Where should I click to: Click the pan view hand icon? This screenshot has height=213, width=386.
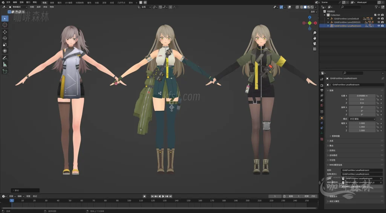point(315,38)
